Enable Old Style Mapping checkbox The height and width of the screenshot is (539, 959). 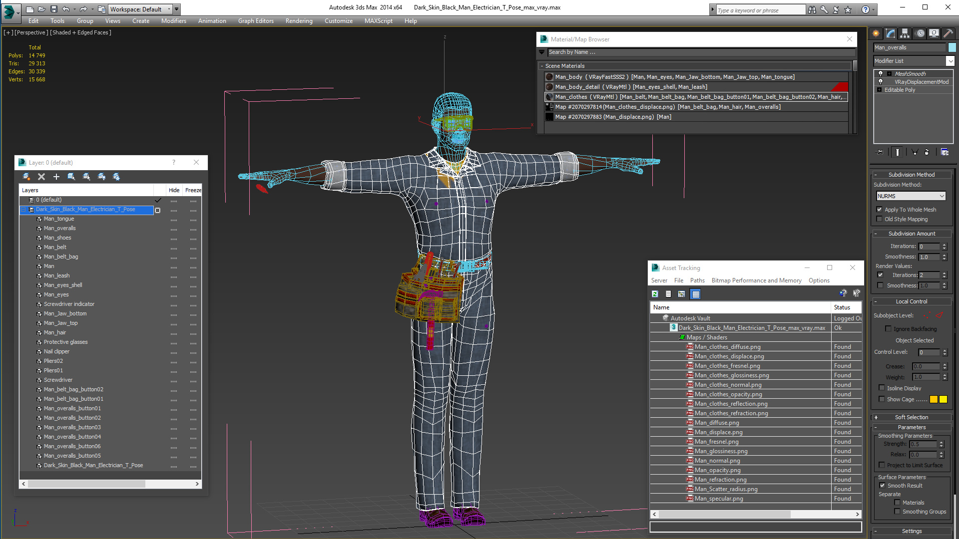(880, 219)
